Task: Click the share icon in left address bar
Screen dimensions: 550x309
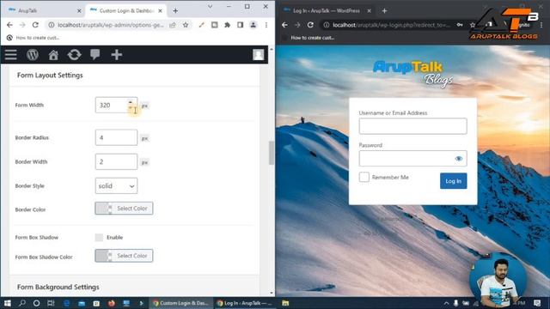Action: pyautogui.click(x=173, y=25)
